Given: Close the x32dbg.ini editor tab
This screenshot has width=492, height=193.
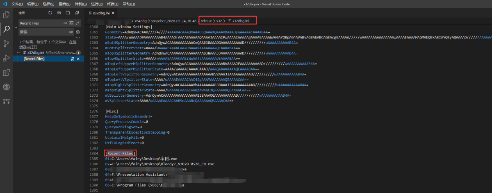Looking at the screenshot, I should (114, 13).
